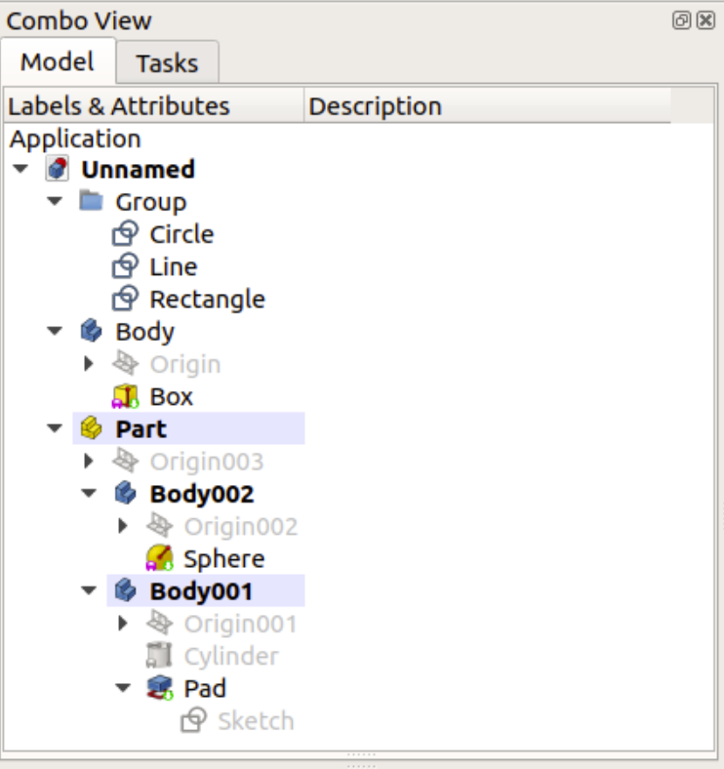Click the Labels & Attributes column header

(154, 106)
